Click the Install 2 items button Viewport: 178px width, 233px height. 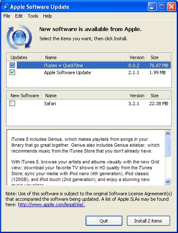tap(148, 221)
